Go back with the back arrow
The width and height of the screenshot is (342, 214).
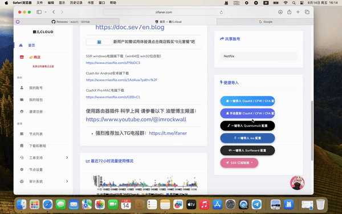pyautogui.click(x=54, y=12)
